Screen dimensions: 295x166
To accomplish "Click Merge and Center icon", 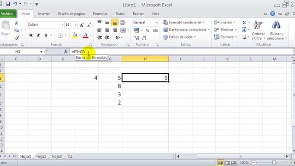I will [x=123, y=30].
